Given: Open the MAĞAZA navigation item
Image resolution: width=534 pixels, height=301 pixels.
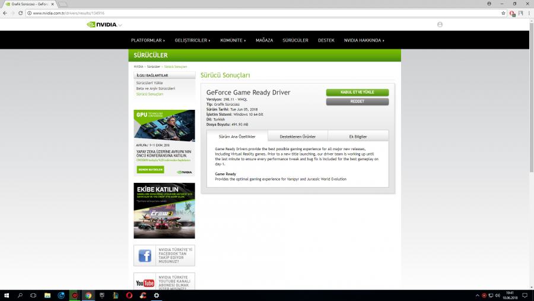Looking at the screenshot, I should (x=264, y=40).
